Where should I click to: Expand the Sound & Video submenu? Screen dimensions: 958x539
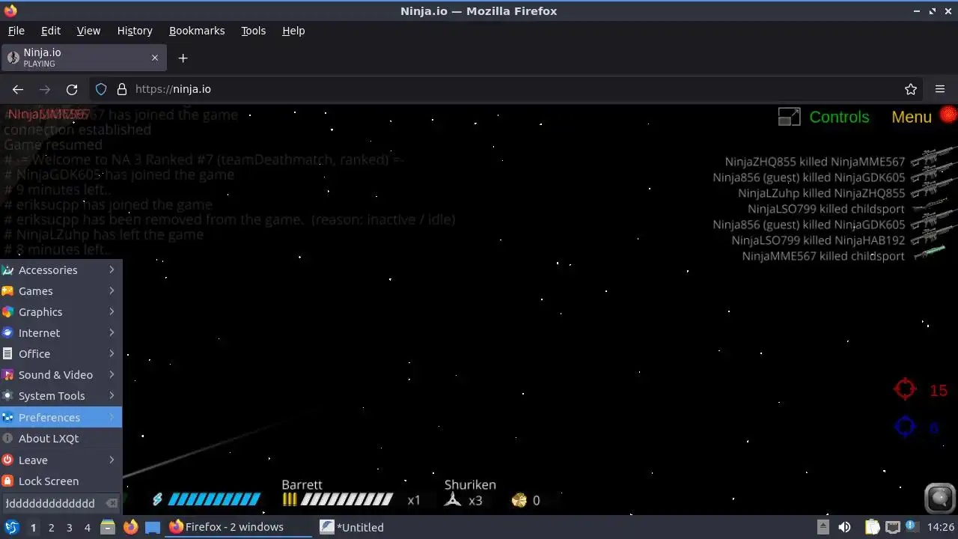point(61,374)
